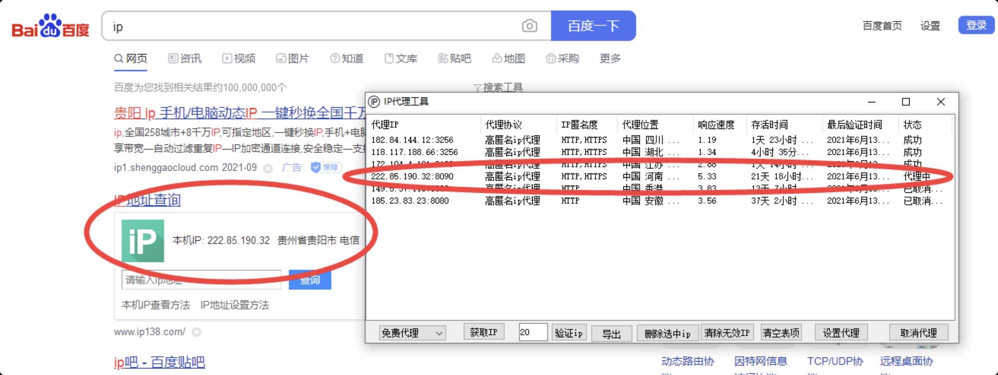Screen dimensions: 998x375
Task: Open 动态路由协 related link
Action: click(x=688, y=361)
